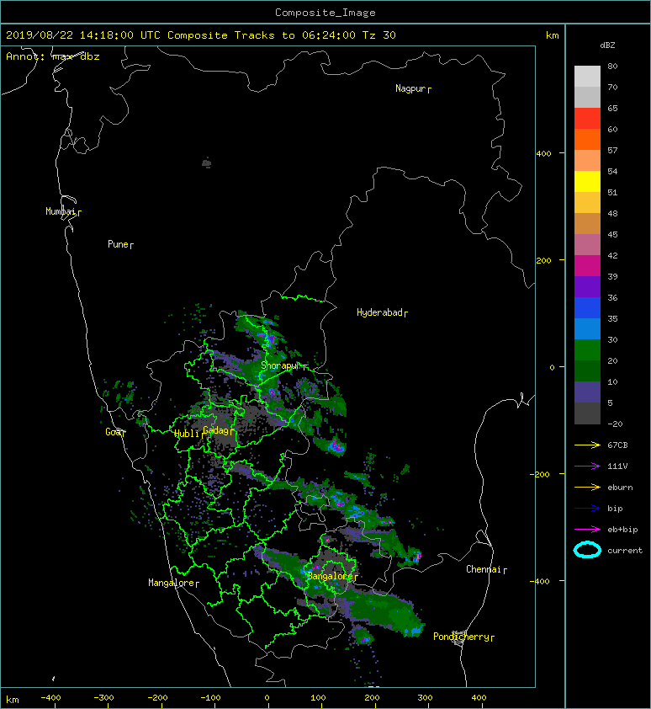Select the 42 dBZ magenta swatch
The width and height of the screenshot is (651, 709).
click(587, 265)
